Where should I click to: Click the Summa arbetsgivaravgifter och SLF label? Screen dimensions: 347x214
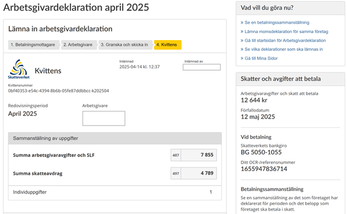[54, 155]
